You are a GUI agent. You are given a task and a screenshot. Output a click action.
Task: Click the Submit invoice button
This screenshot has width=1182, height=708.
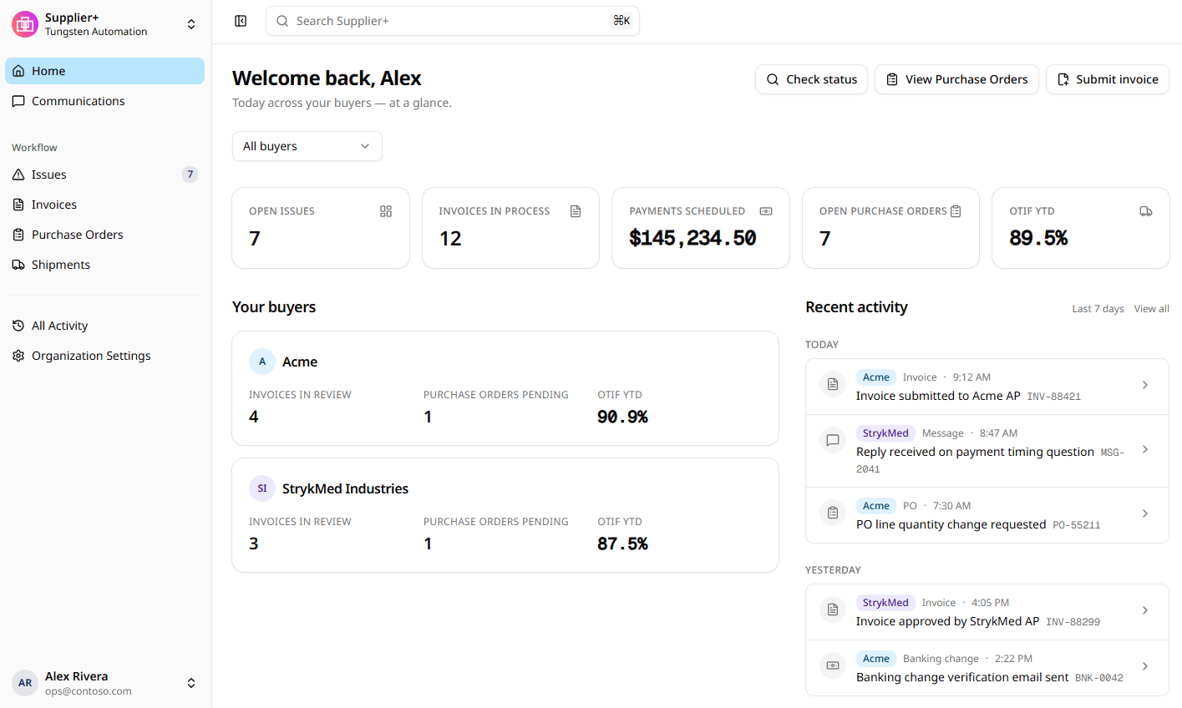click(1108, 79)
